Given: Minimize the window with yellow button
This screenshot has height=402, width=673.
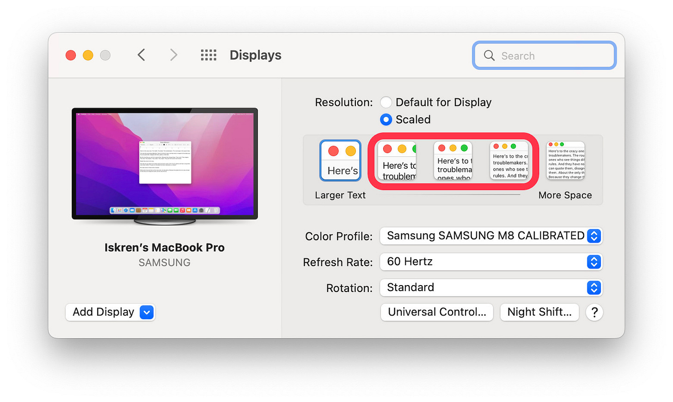Looking at the screenshot, I should (x=88, y=55).
